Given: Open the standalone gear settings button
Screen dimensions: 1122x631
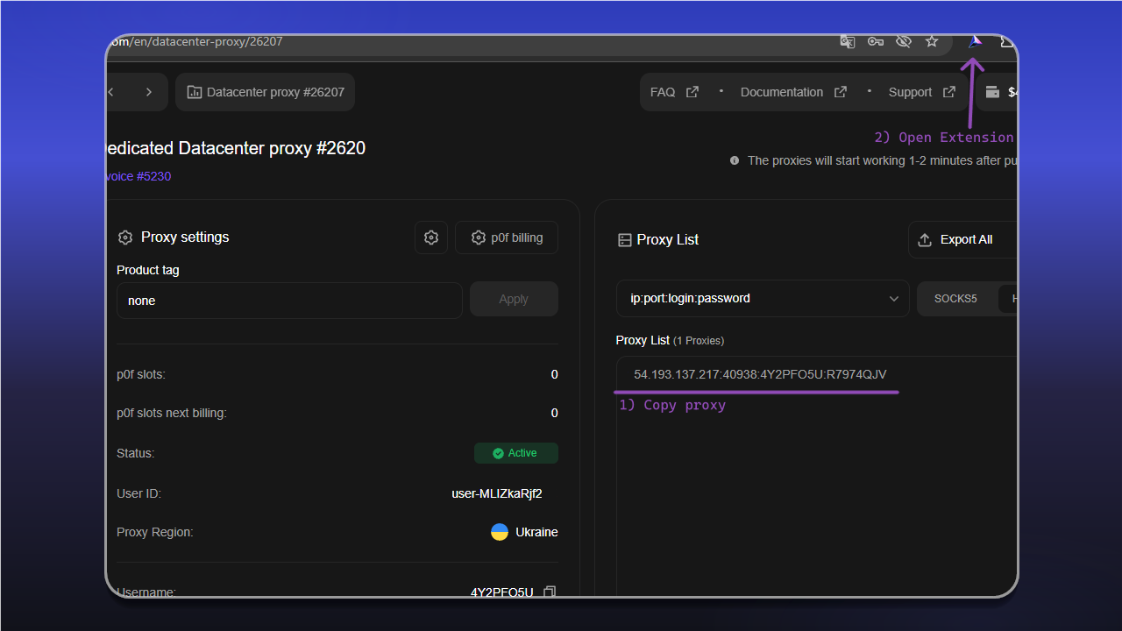Looking at the screenshot, I should (430, 238).
